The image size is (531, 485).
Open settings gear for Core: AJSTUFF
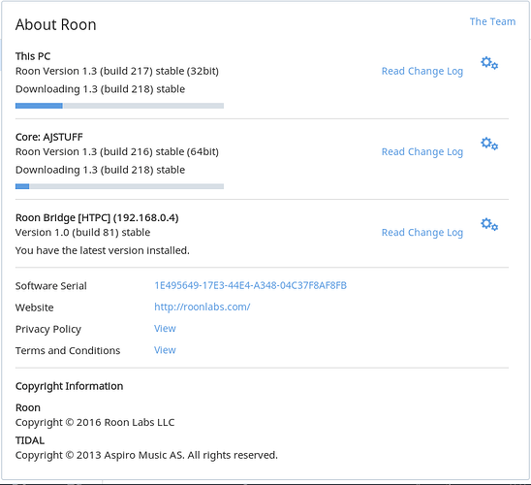point(489,144)
